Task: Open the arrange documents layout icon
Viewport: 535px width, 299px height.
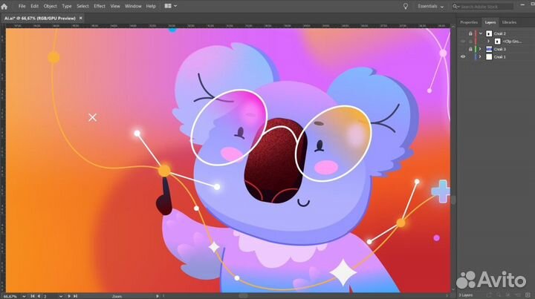Action: coord(169,6)
